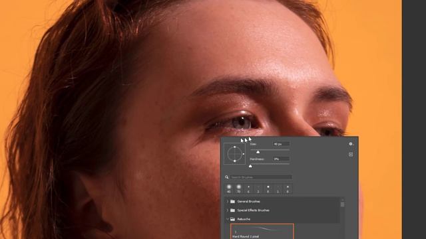The width and height of the screenshot is (426, 239).
Task: Select the recent soft brush sized 40
Action: [x=229, y=189]
